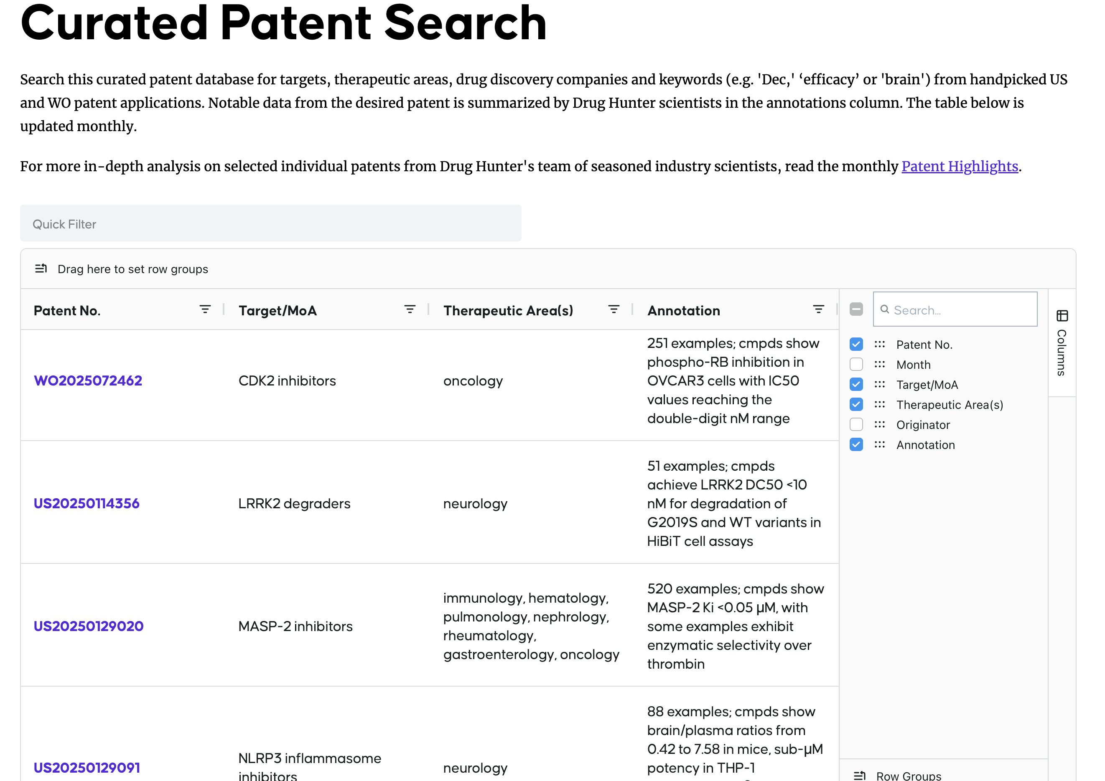Expand the Row Groups section

coord(908,775)
